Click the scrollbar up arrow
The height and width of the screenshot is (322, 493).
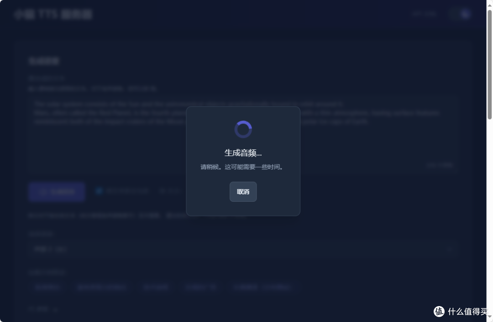pyautogui.click(x=489, y=5)
